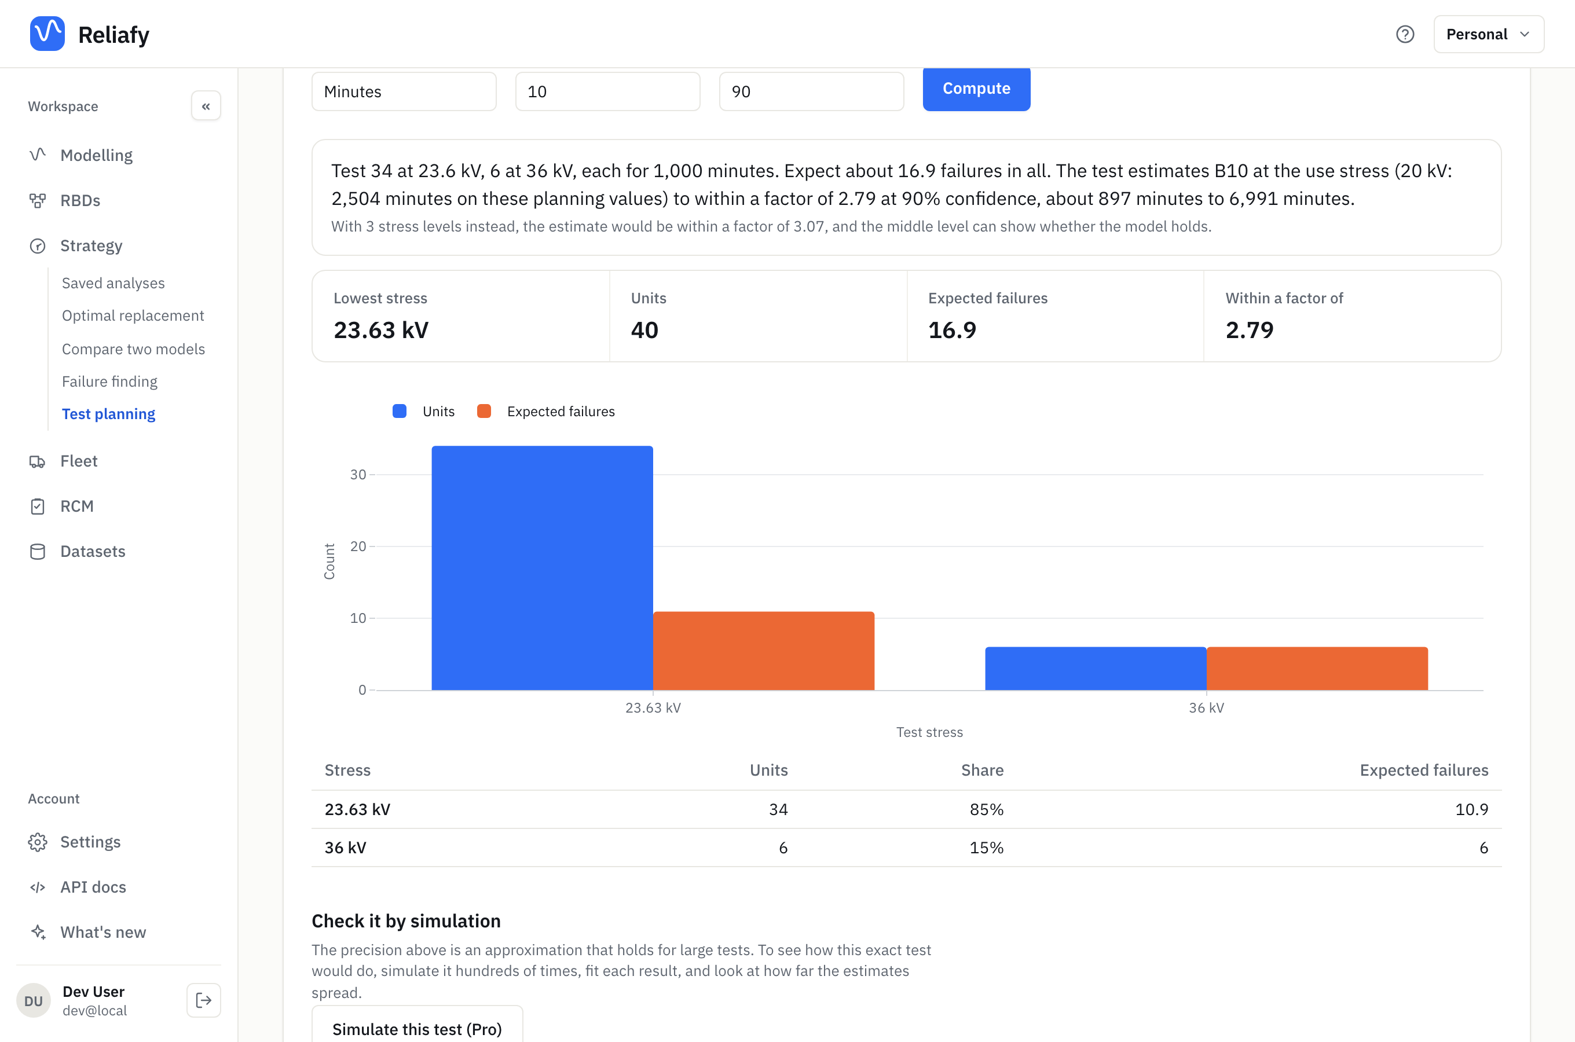
Task: Click the Expected failures column header
Action: pos(1423,770)
